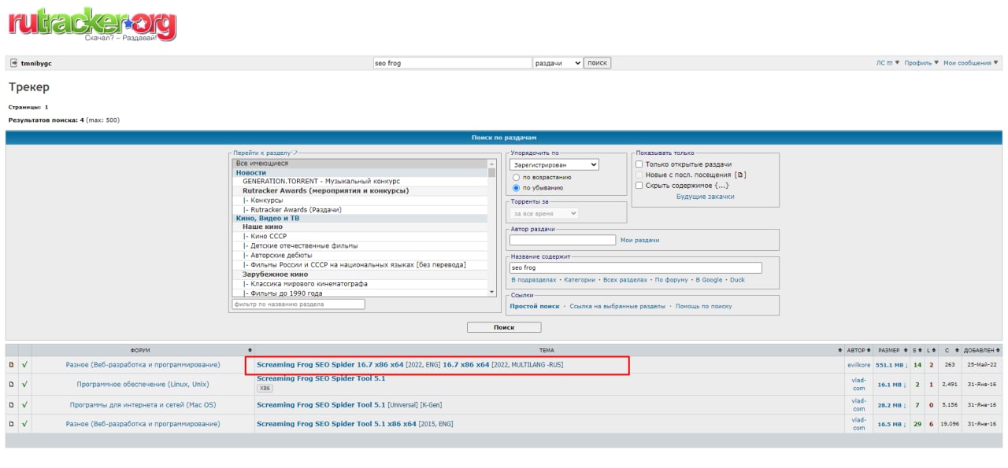
Task: Sort the table by the ТЕМА column
Action: [x=549, y=350]
